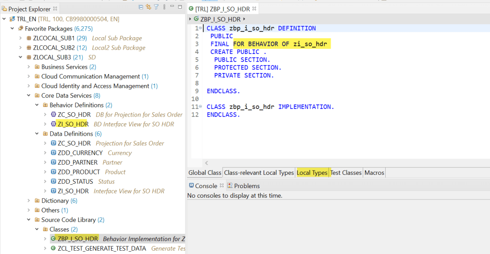Switch to Class-relevant Local Types tab

point(259,172)
